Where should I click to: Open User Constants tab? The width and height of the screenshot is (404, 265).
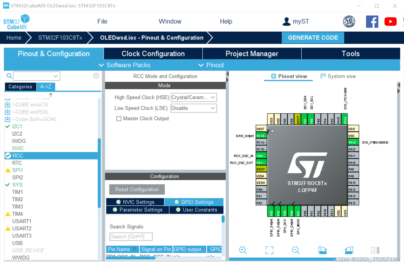point(196,210)
